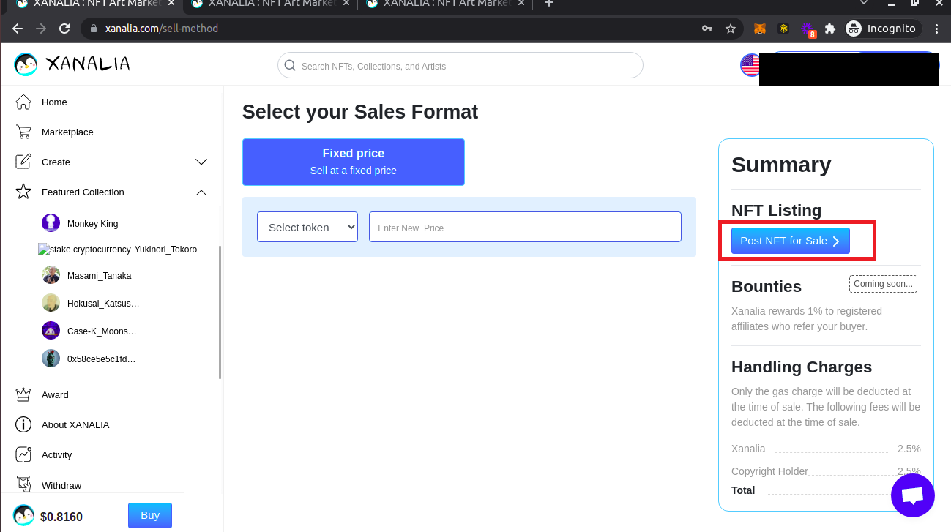Viewport: 951px width, 532px height.
Task: Select the Fixed price sales format
Action: [354, 162]
